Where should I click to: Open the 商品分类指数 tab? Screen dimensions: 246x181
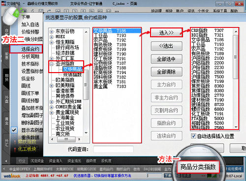click(198, 167)
